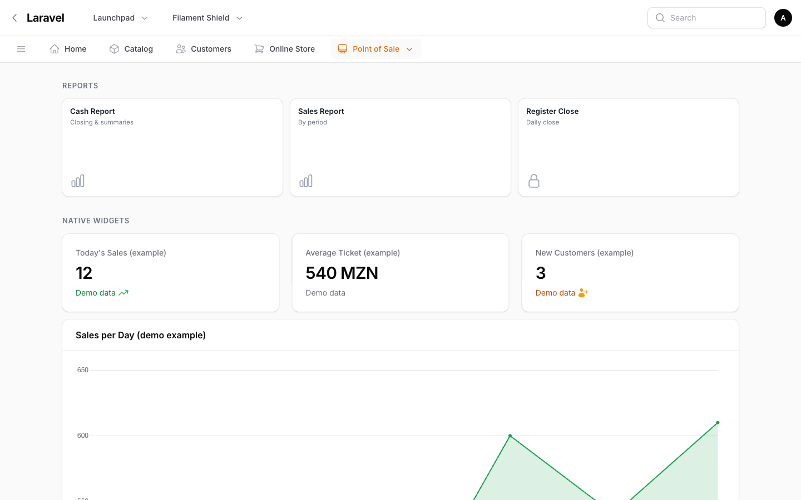
Task: Select the Today's Sales value 12
Action: click(84, 273)
